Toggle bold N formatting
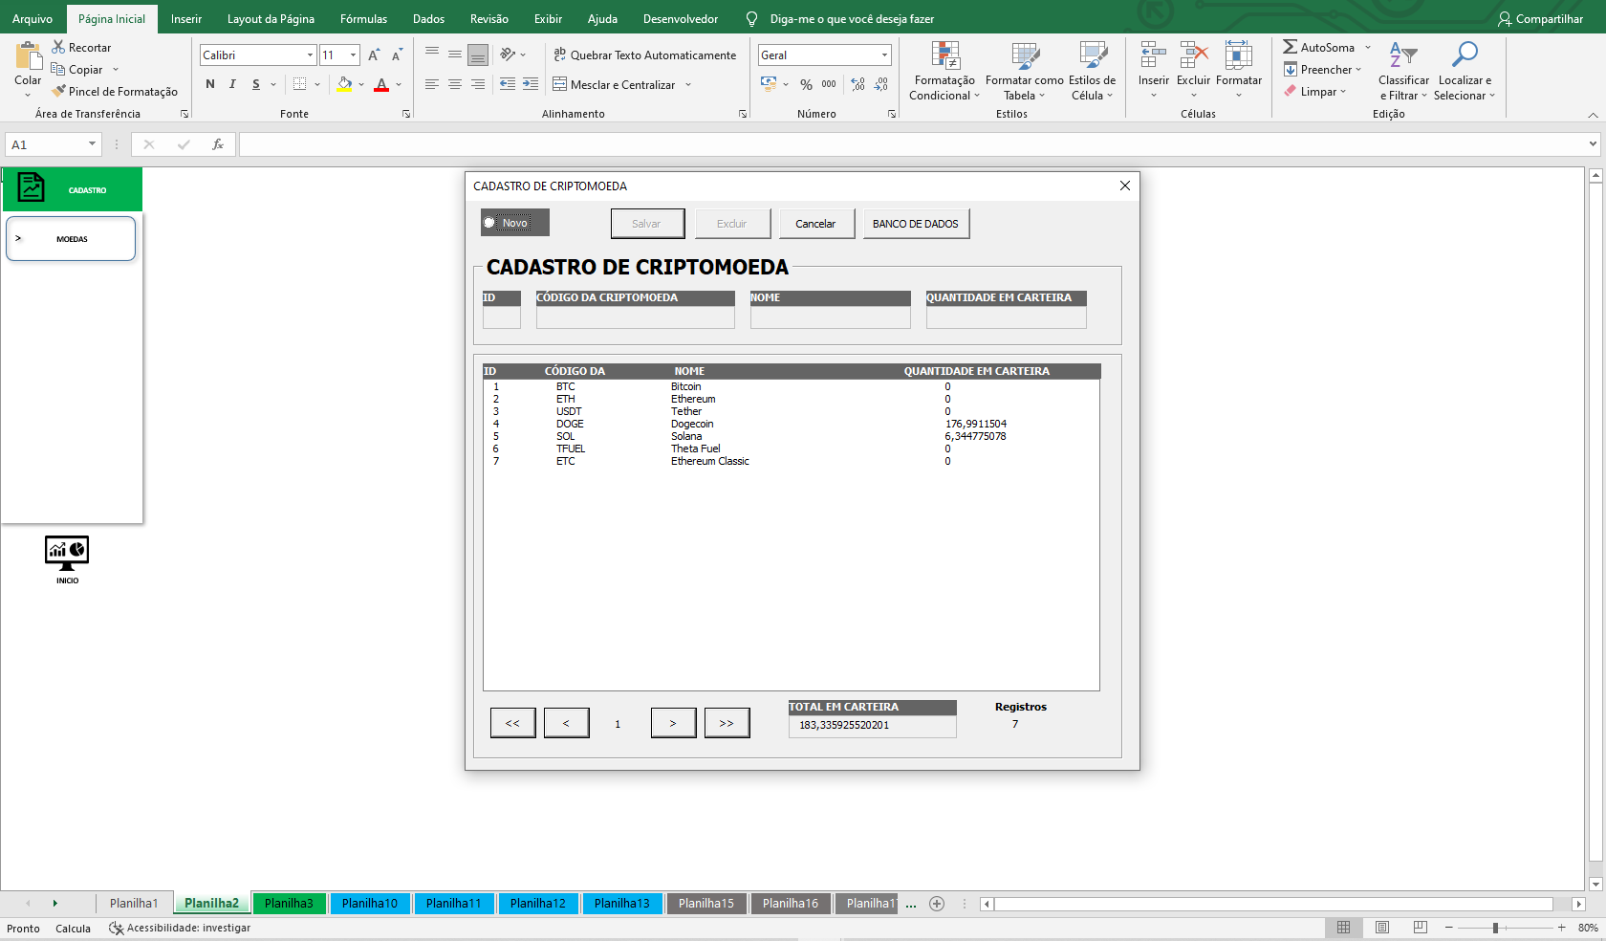This screenshot has height=941, width=1606. pos(210,84)
